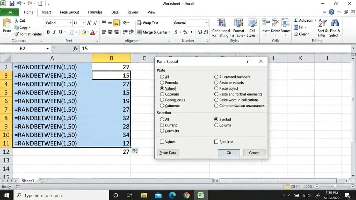The height and width of the screenshot is (200, 356).
Task: Click the Sheet1 worksheet tab
Action: coord(28,181)
